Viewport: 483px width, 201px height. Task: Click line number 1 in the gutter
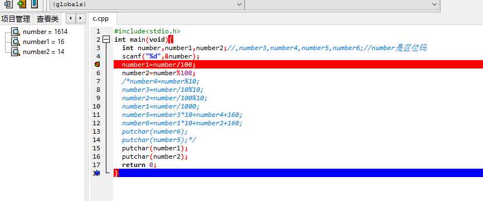coord(98,31)
